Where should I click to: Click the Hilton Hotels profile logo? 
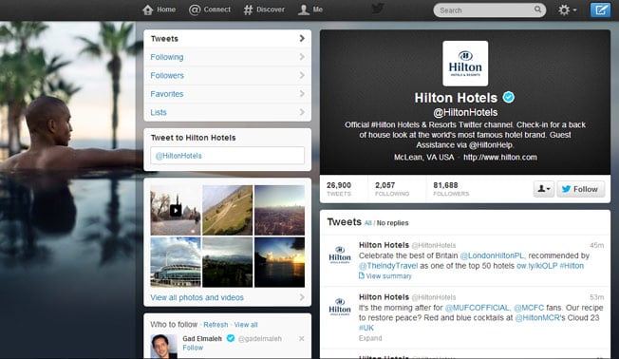[465, 64]
